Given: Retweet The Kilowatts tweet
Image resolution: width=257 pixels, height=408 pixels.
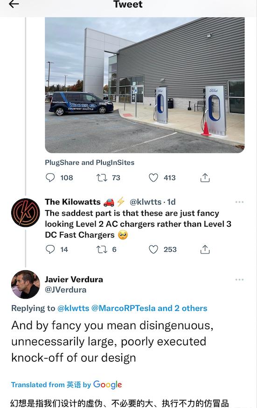Looking at the screenshot, I should coord(102,249).
